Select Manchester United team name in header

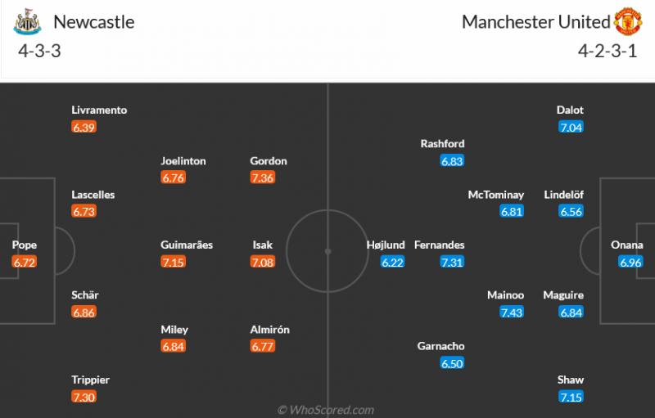point(535,22)
